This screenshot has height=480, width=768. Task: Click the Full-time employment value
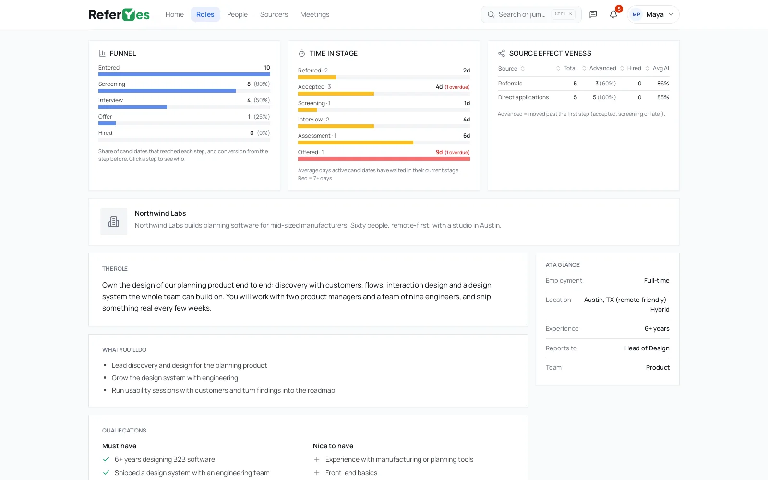point(657,281)
